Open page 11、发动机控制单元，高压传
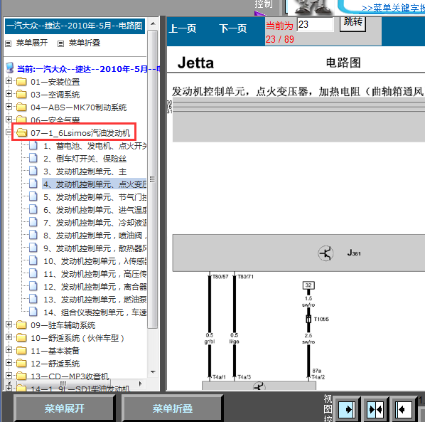Image resolution: width=425 pixels, height=422 pixels. pyautogui.click(x=95, y=274)
